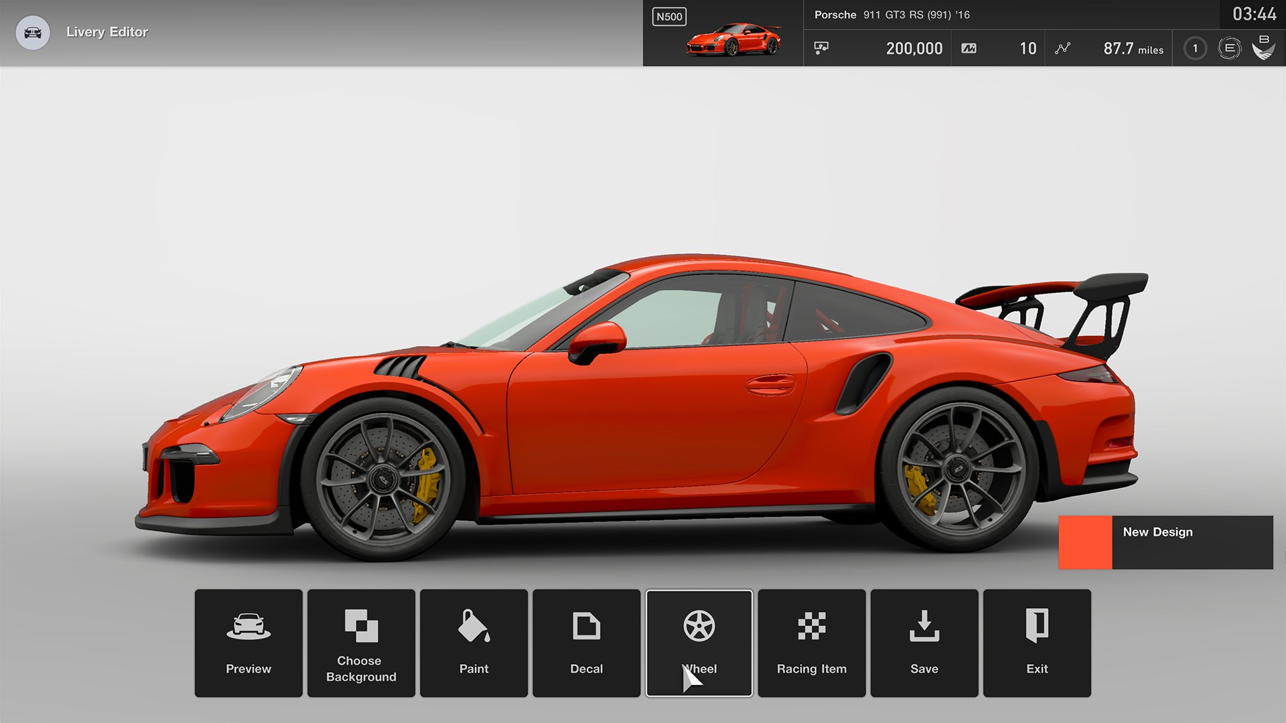Click the Save livery icon
This screenshot has width=1286, height=723.
pos(924,627)
